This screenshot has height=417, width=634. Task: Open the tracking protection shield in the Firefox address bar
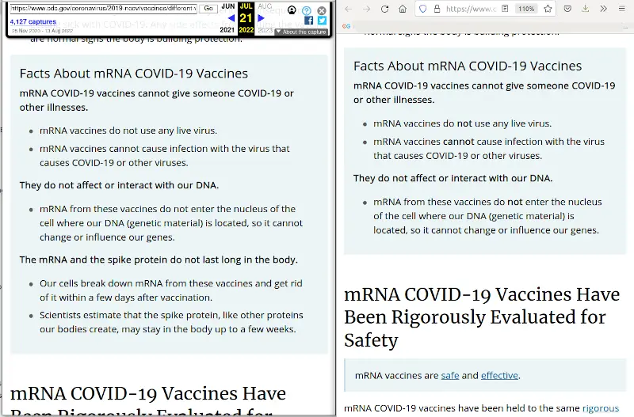pos(423,9)
